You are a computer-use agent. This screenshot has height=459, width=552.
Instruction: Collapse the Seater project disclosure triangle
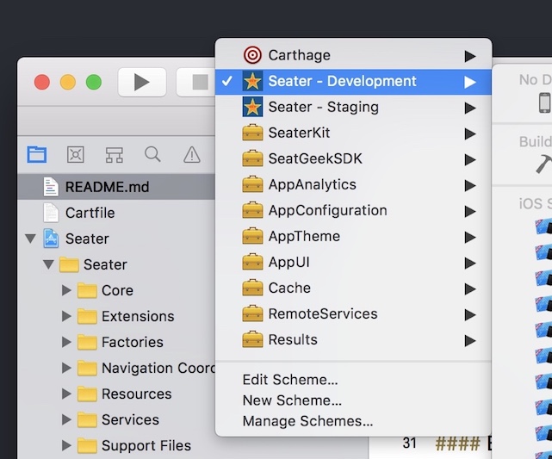(x=31, y=239)
